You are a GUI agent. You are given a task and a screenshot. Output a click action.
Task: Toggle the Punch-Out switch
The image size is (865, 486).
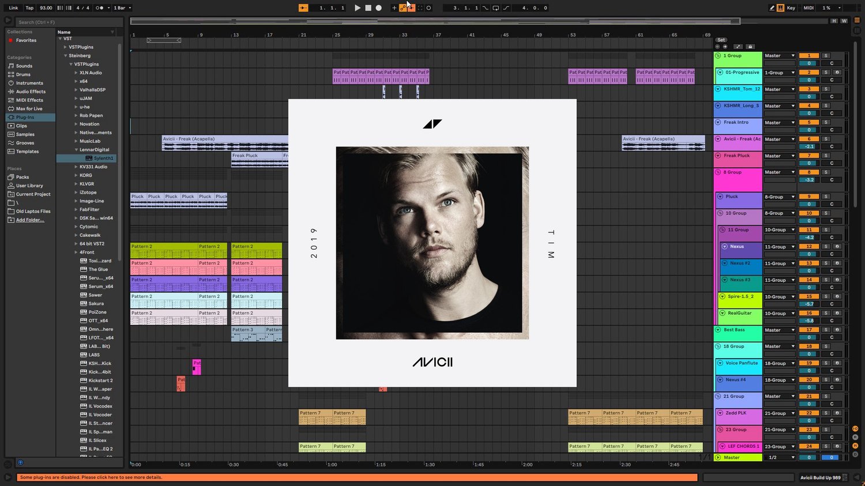(506, 8)
